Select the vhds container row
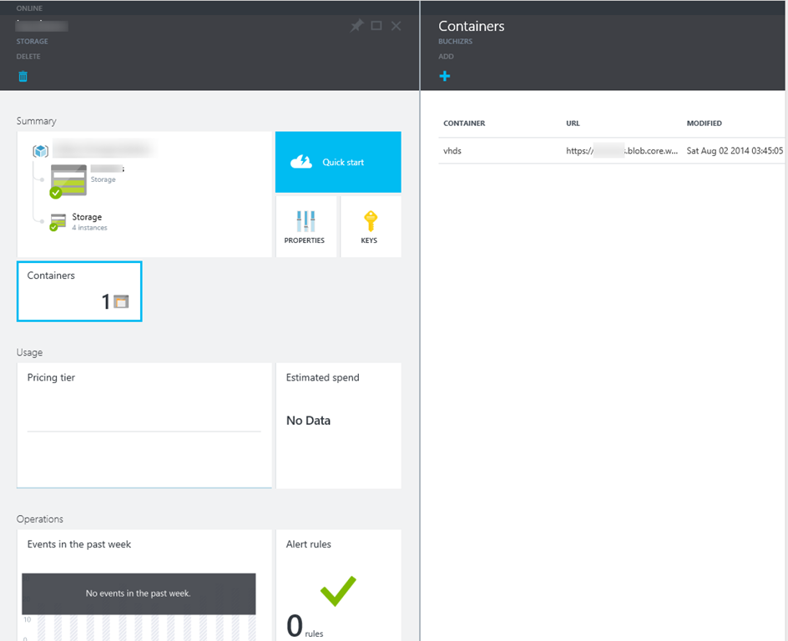 pos(612,151)
